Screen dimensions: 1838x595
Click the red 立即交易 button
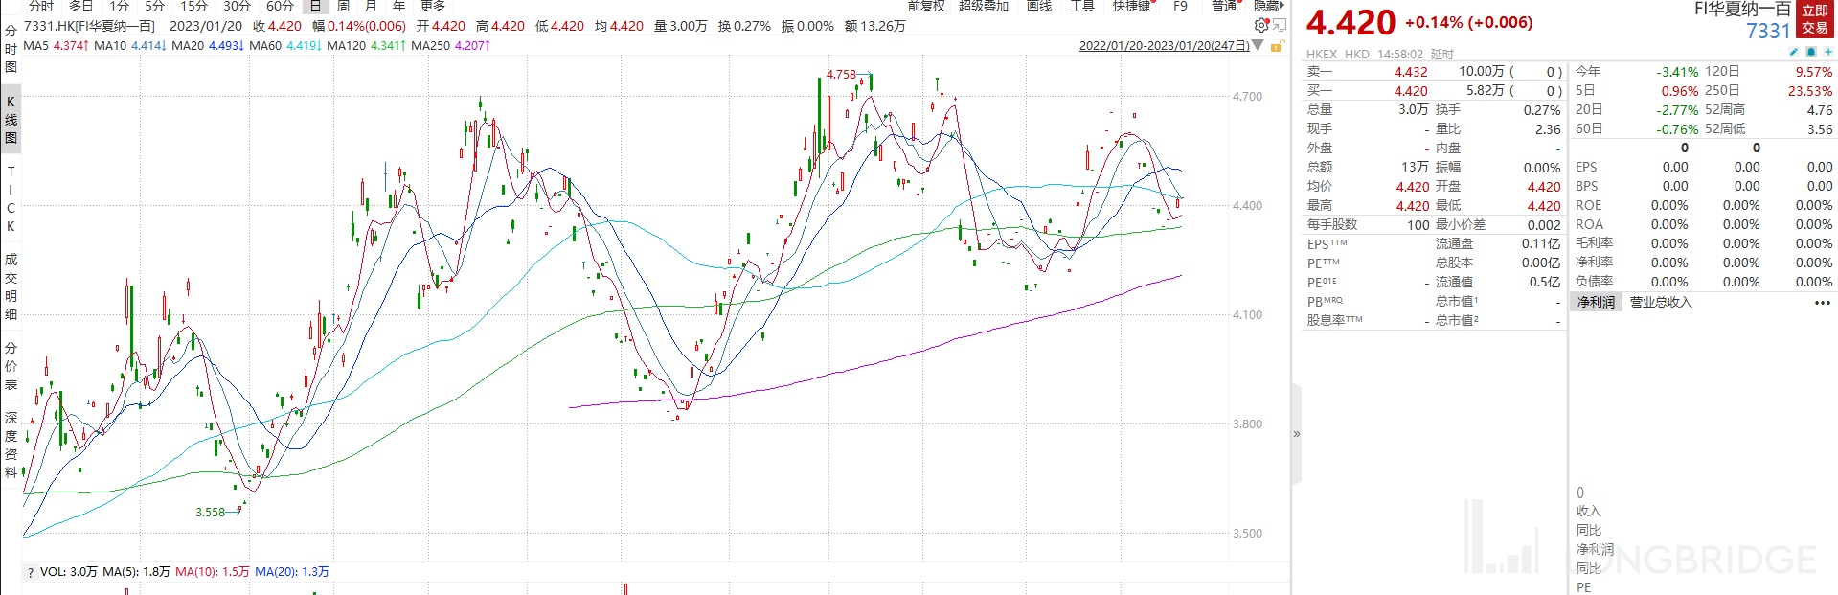[x=1815, y=19]
